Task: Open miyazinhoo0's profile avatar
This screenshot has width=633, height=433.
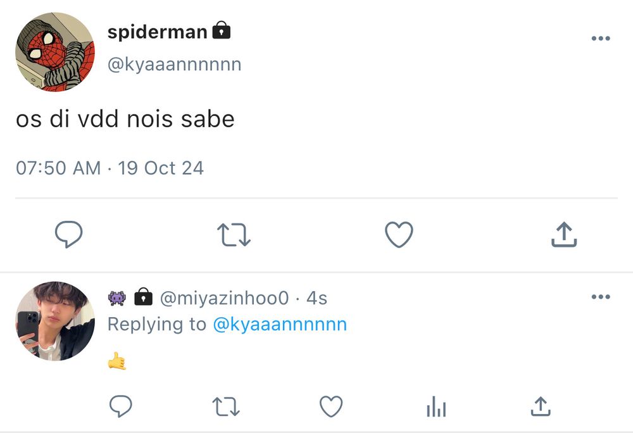Action: (x=55, y=321)
